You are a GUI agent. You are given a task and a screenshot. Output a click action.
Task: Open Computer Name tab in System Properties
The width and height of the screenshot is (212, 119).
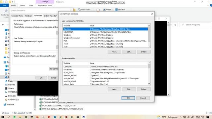click(x=17, y=16)
